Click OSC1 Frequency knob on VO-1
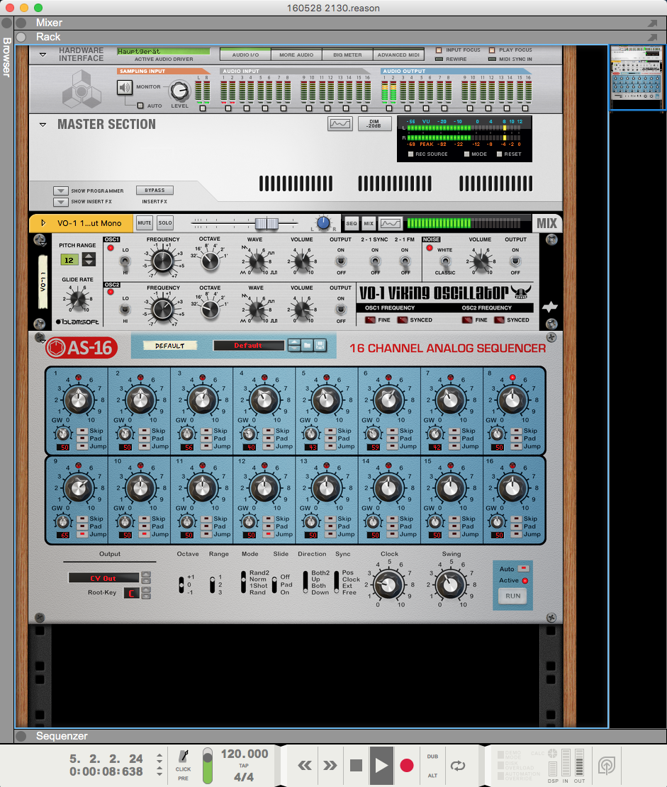Viewport: 667px width, 787px height. (x=163, y=261)
